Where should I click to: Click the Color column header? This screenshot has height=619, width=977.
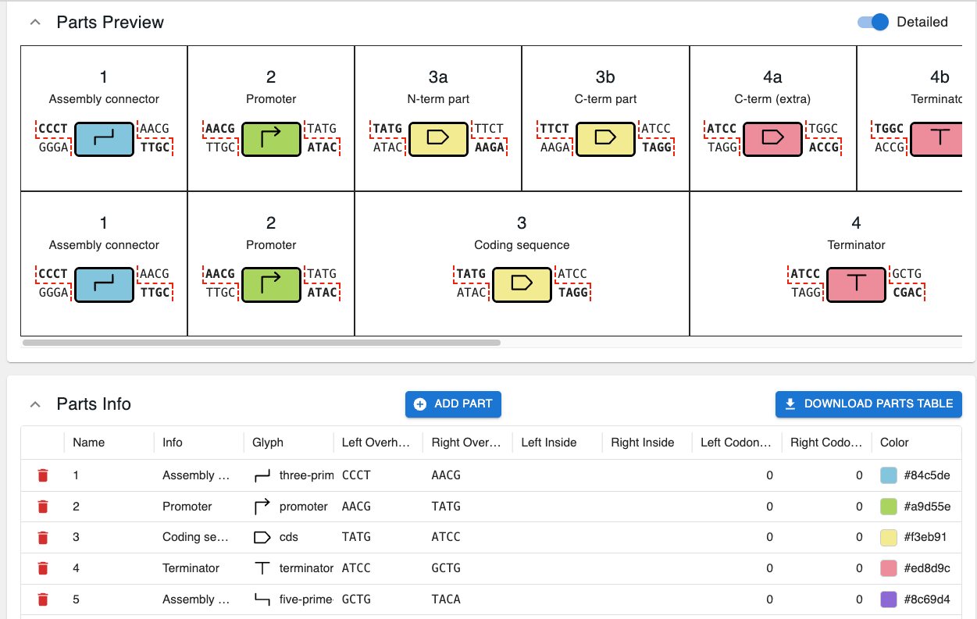click(x=894, y=443)
